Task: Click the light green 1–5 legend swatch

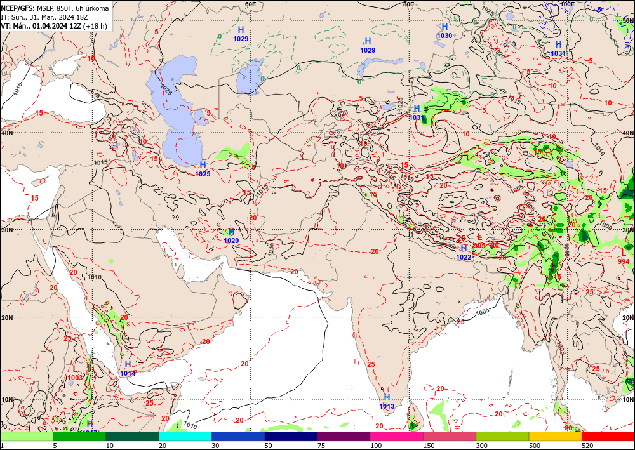Action: pyautogui.click(x=26, y=436)
